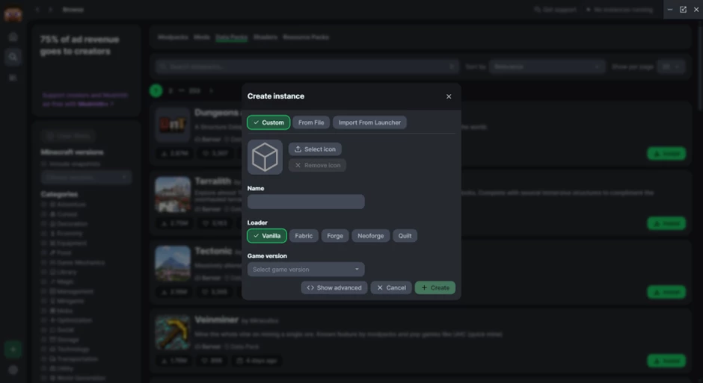Show advanced instance options

point(334,287)
